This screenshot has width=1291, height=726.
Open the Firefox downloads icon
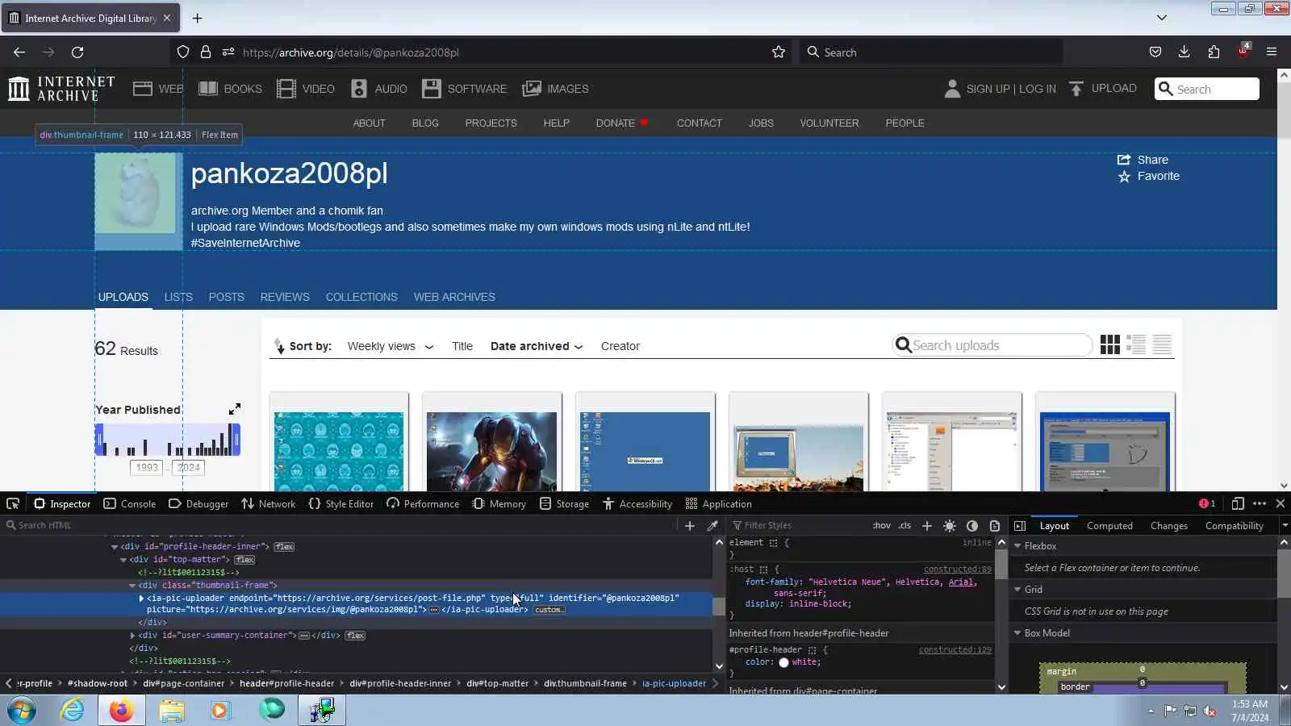1184,52
